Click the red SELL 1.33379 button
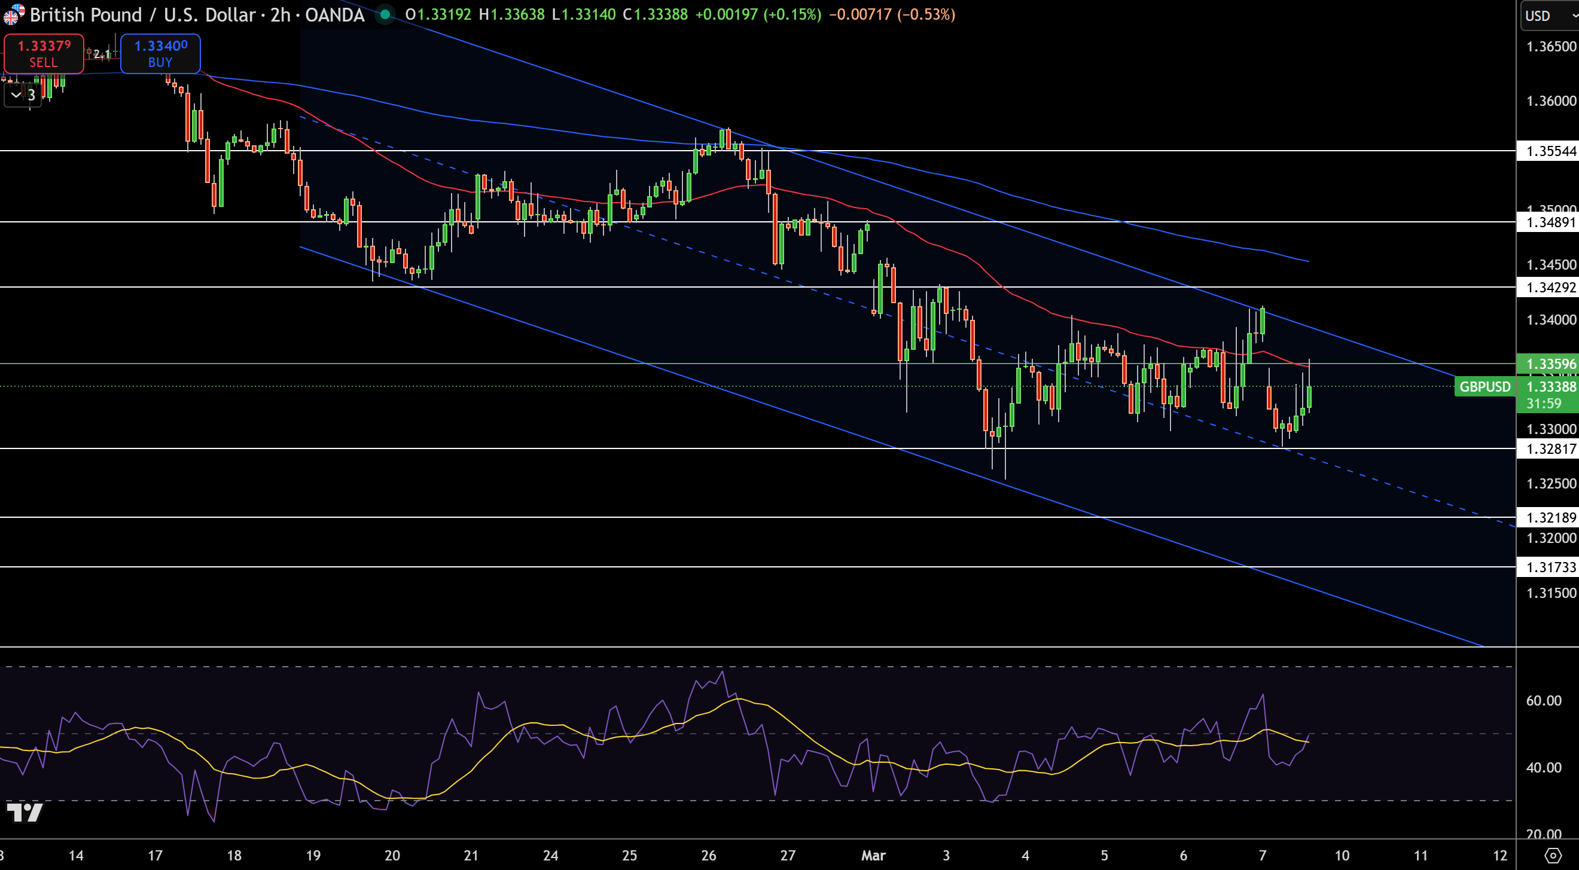The height and width of the screenshot is (870, 1579). 44,54
